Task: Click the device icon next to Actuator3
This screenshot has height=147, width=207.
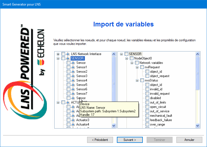Action: click(x=73, y=120)
